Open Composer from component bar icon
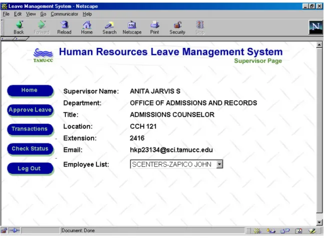The width and height of the screenshot is (325, 238). [x=312, y=231]
